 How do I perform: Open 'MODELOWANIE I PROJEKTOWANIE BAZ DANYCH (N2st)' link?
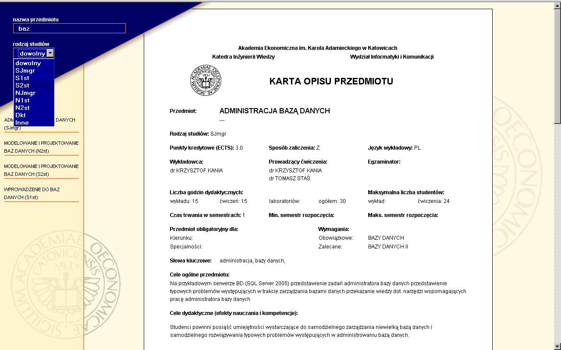point(41,147)
